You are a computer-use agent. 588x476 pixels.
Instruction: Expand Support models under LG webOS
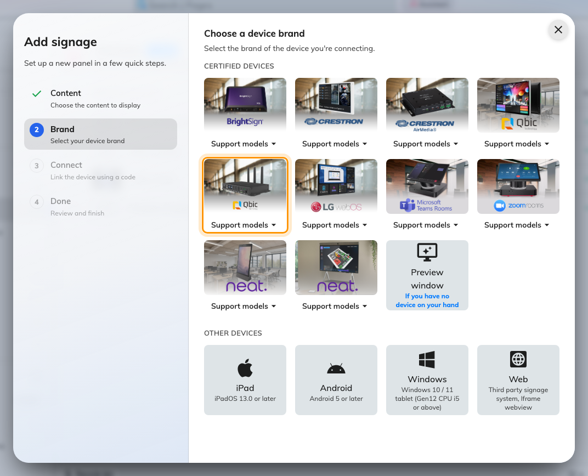pos(335,225)
